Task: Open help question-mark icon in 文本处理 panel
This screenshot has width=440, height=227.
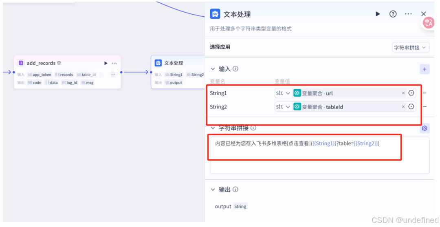Action: pyautogui.click(x=393, y=14)
